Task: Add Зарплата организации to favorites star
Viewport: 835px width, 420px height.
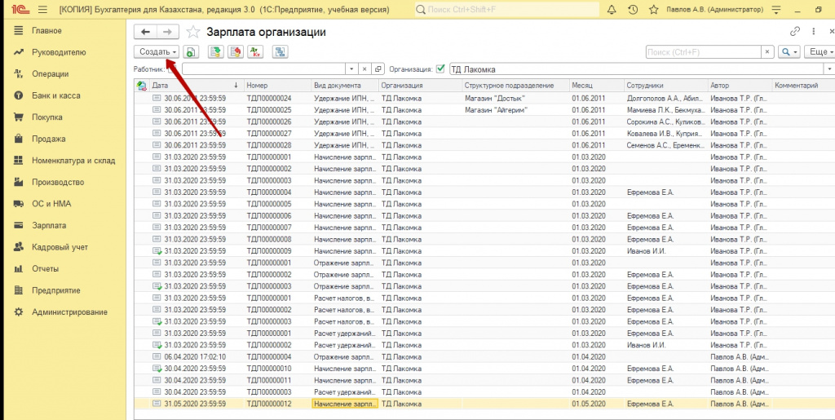Action: [192, 32]
